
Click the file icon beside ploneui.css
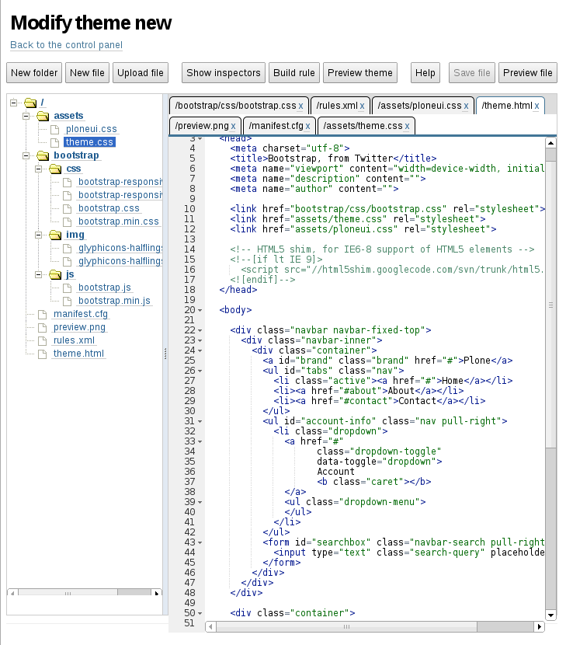pyautogui.click(x=54, y=130)
